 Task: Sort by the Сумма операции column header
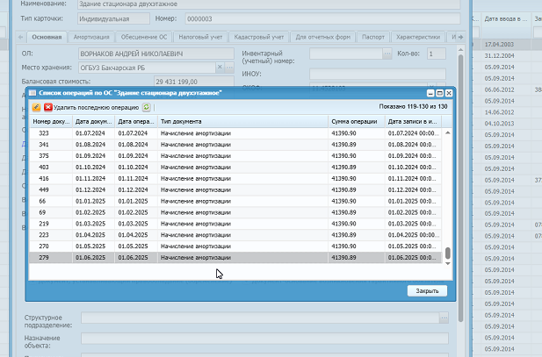pos(354,121)
